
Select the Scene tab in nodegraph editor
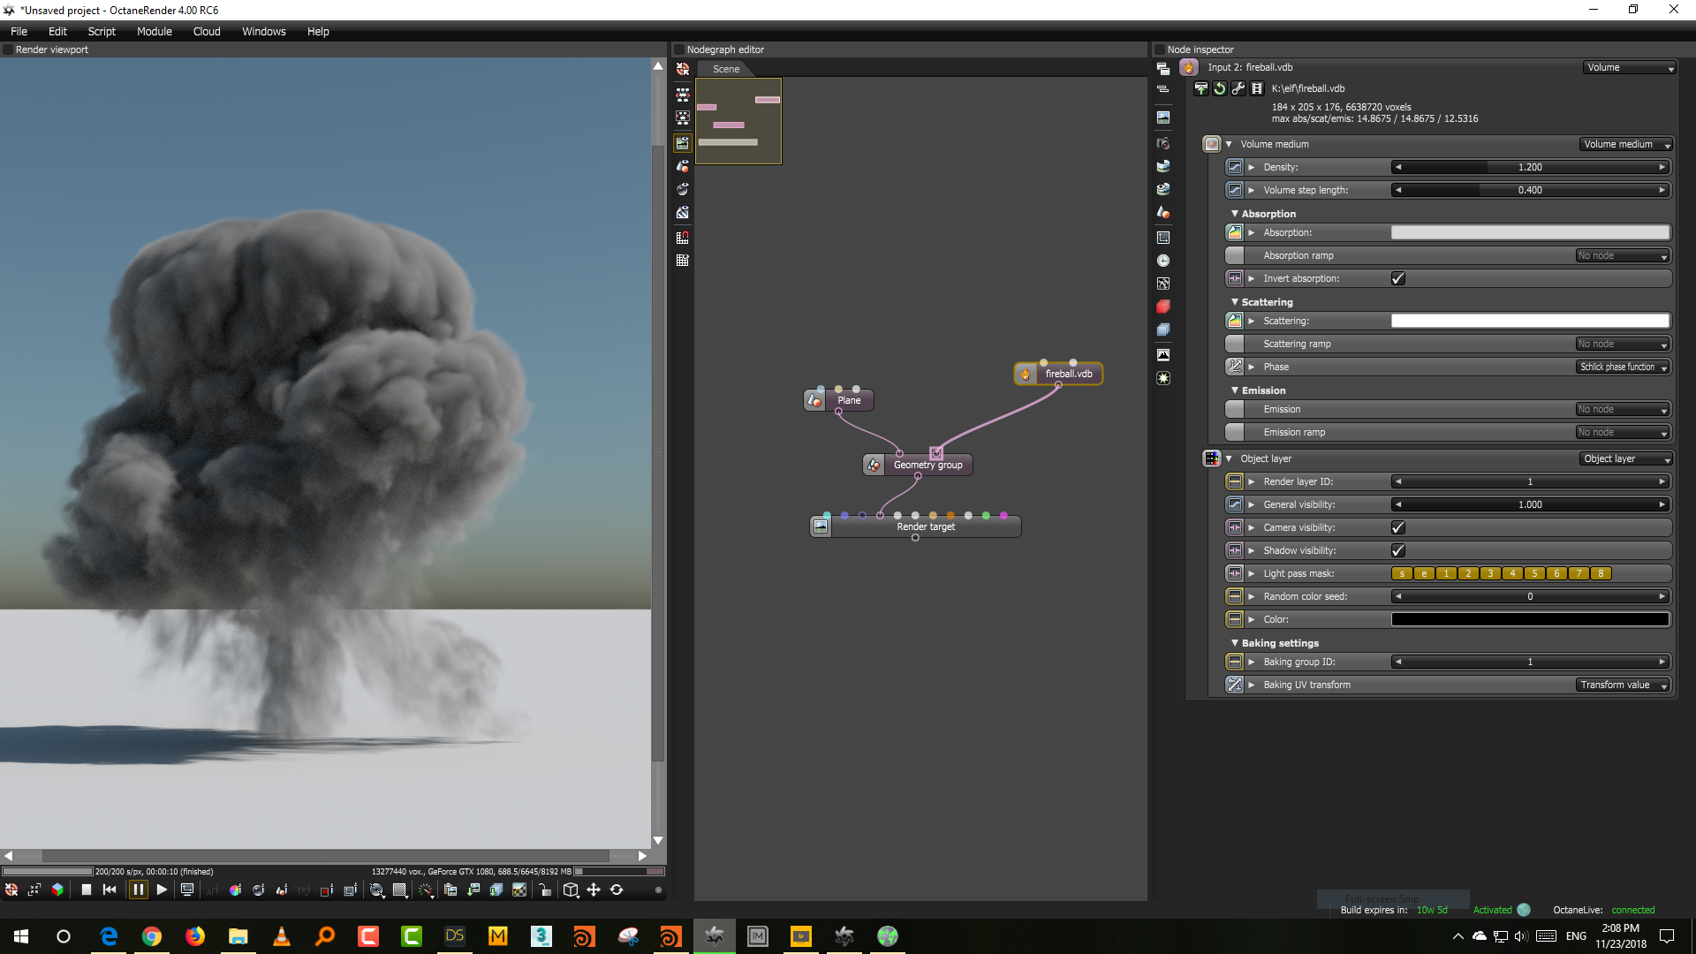point(726,69)
